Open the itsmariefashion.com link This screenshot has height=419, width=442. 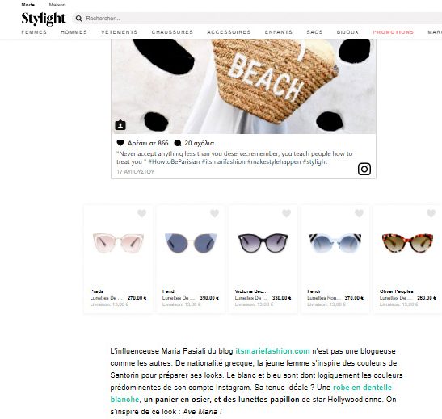272,351
